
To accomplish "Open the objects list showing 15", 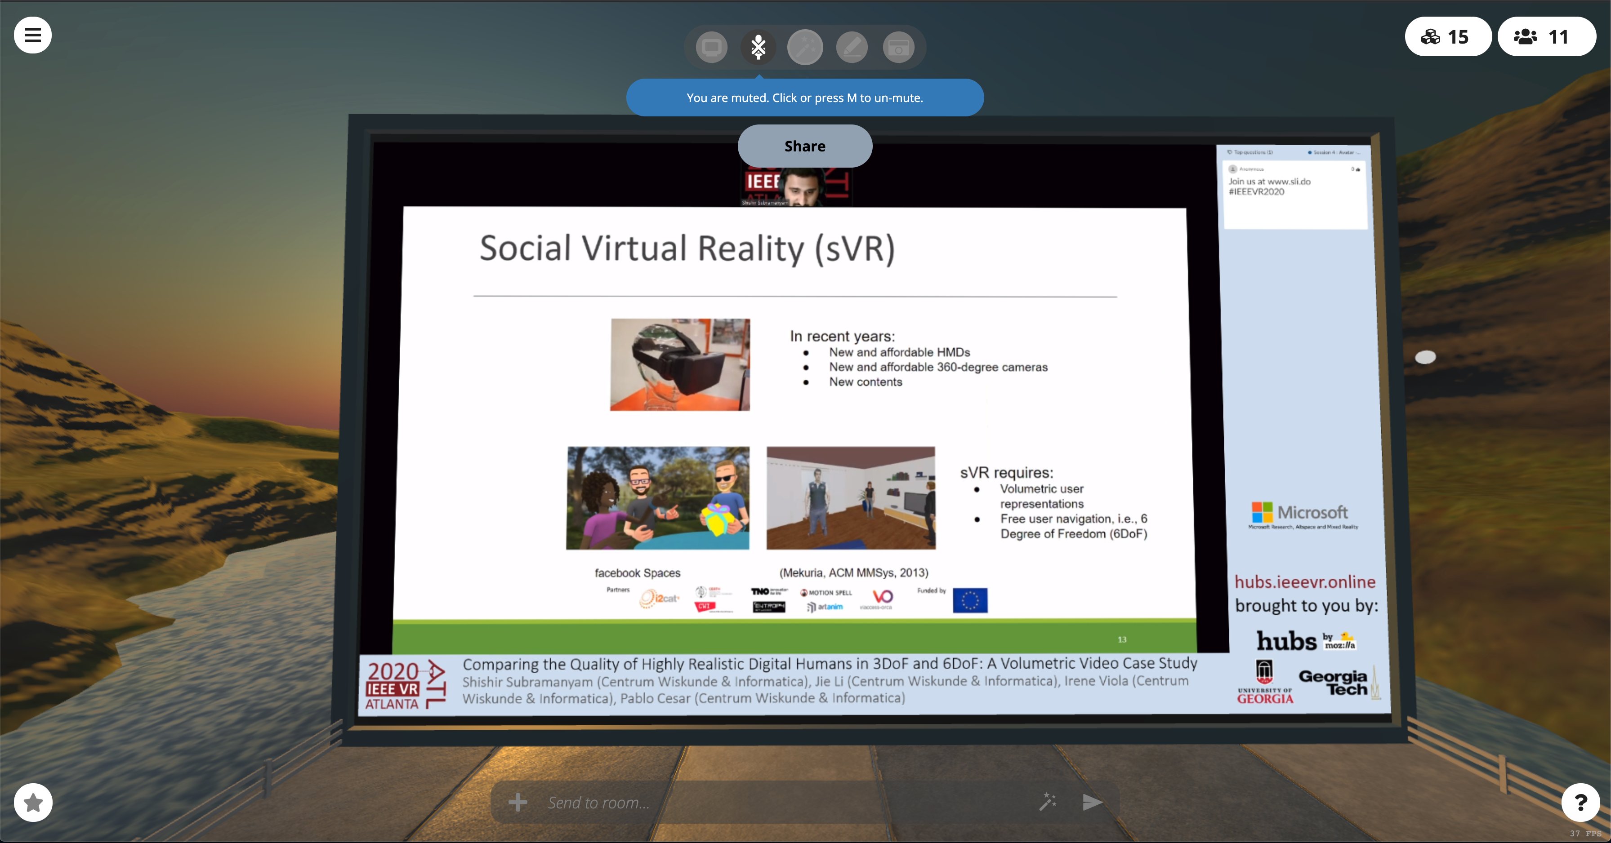I will [1447, 37].
